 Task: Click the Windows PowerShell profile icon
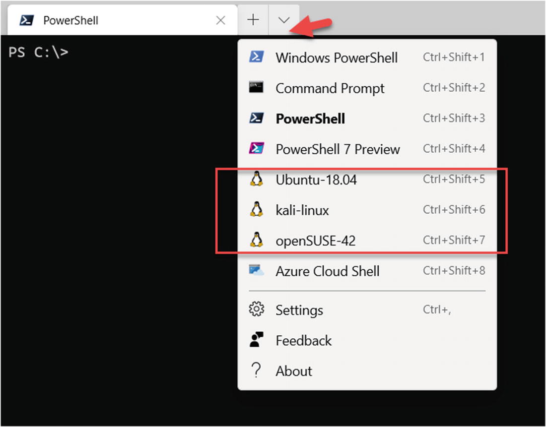coord(256,57)
